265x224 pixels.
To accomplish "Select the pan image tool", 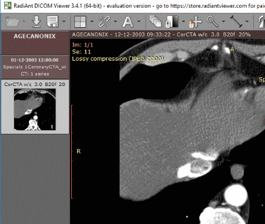I will (196, 22).
